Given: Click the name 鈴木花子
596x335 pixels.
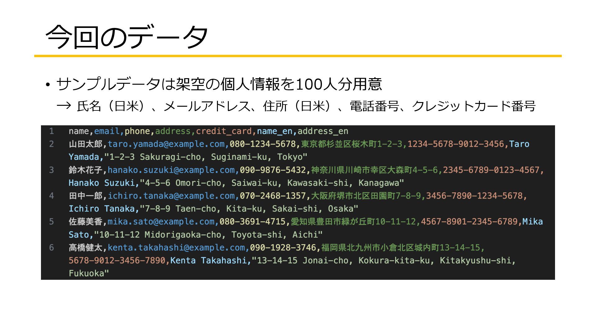Looking at the screenshot, I should click(x=85, y=170).
